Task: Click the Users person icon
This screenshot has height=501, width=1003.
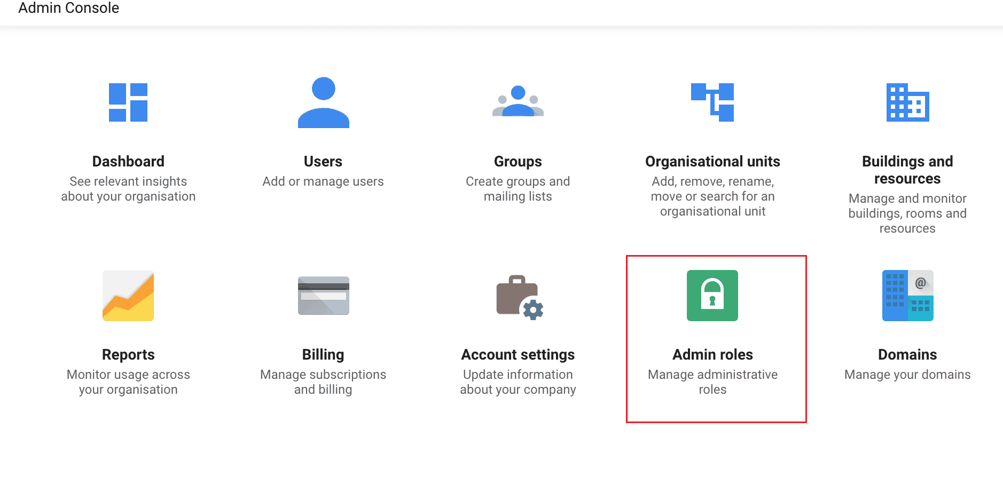Action: click(x=323, y=102)
